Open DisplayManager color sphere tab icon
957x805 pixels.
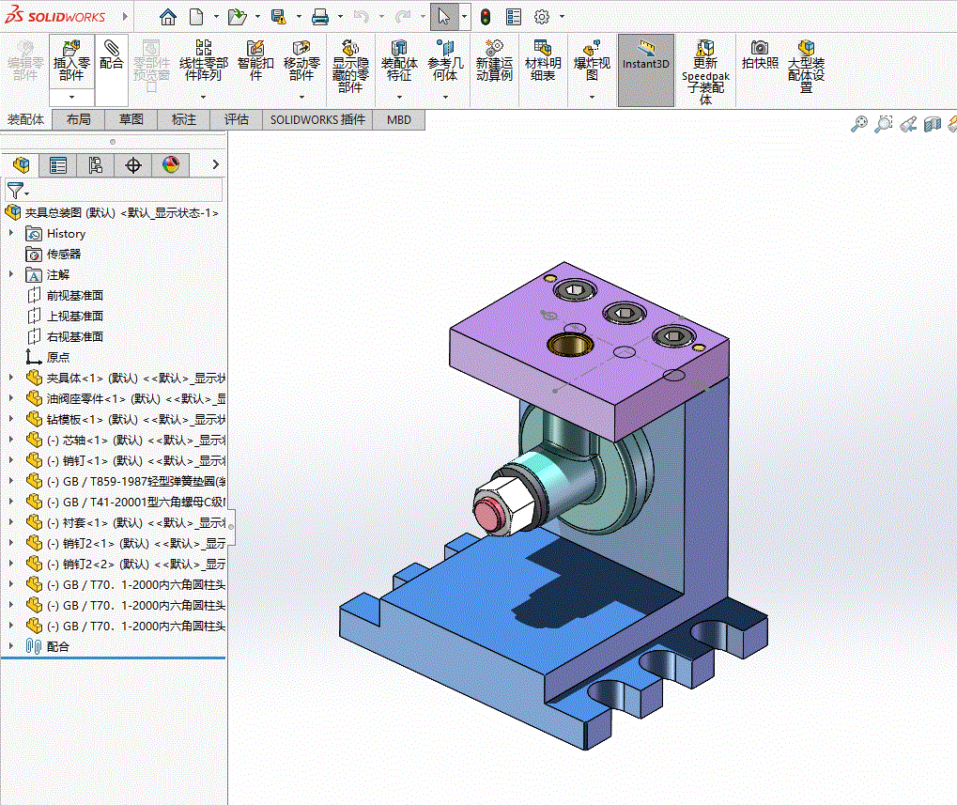click(171, 164)
